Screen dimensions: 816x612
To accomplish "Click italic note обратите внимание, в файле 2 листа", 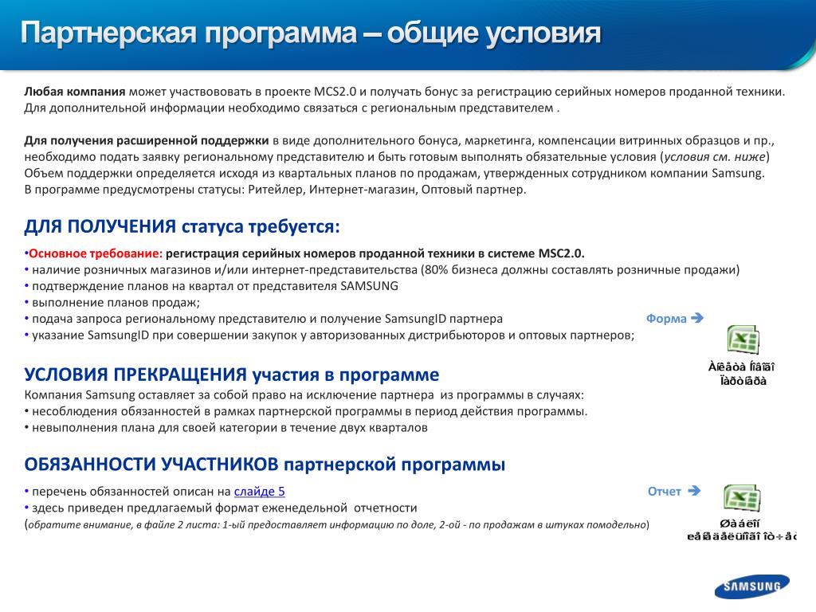I will point(337,524).
